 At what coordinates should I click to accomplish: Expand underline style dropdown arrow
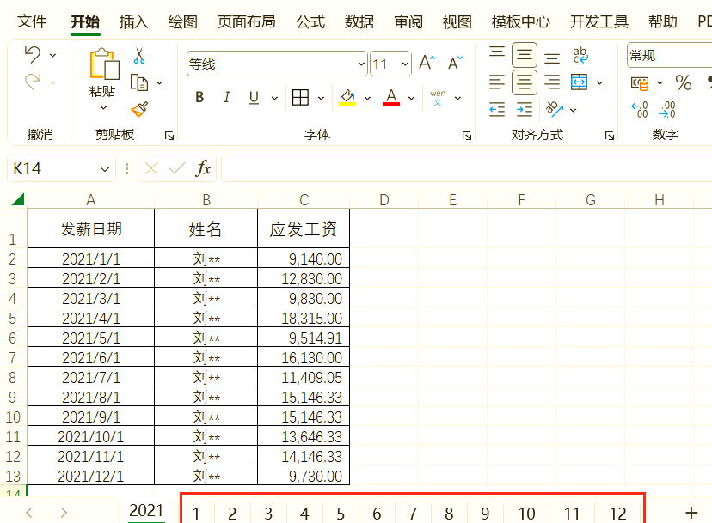pos(274,98)
